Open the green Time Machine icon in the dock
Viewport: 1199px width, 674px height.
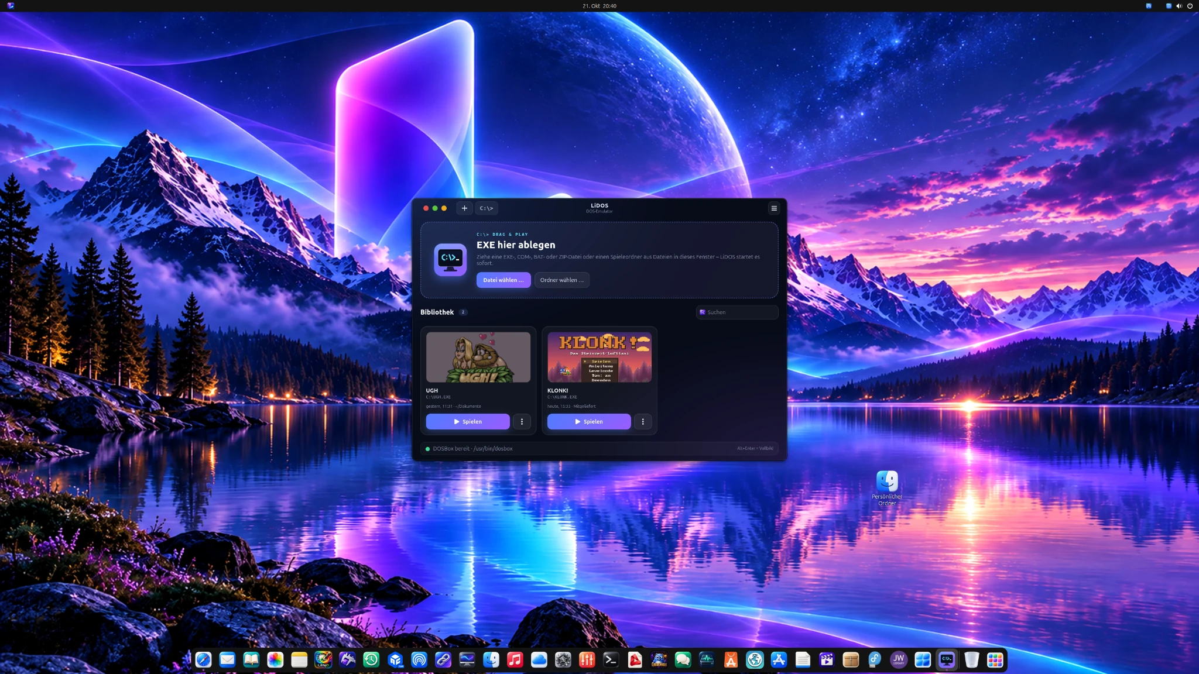371,660
